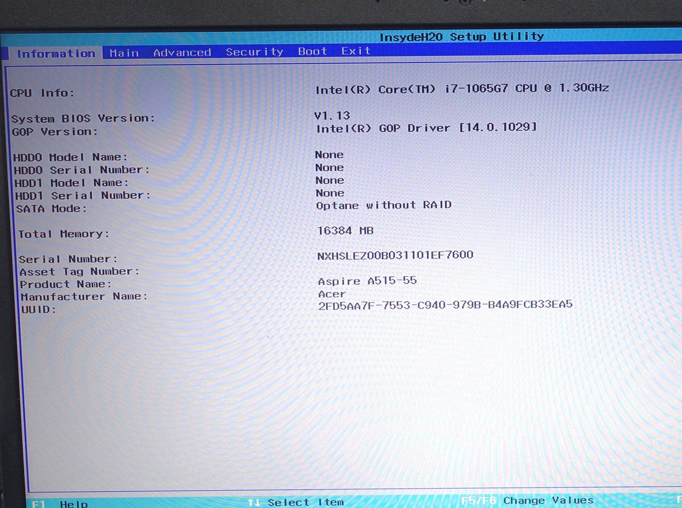Viewport: 682px width, 508px height.
Task: Select the UUID value starting 2FD5AA7F
Action: (x=445, y=305)
